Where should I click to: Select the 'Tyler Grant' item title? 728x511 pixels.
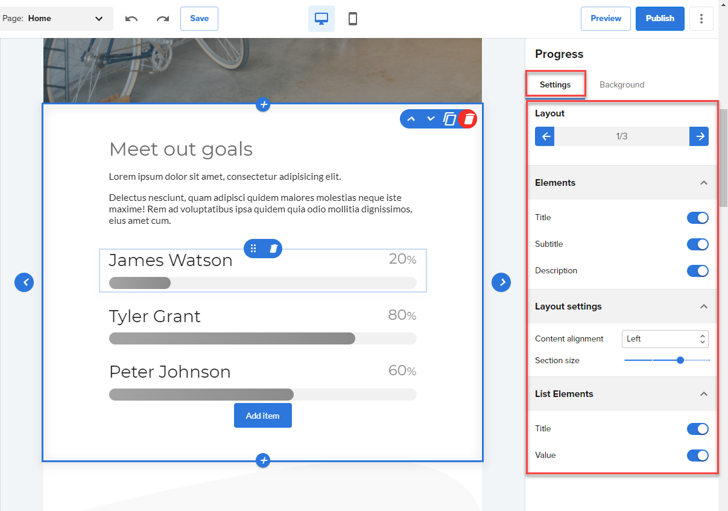click(155, 317)
